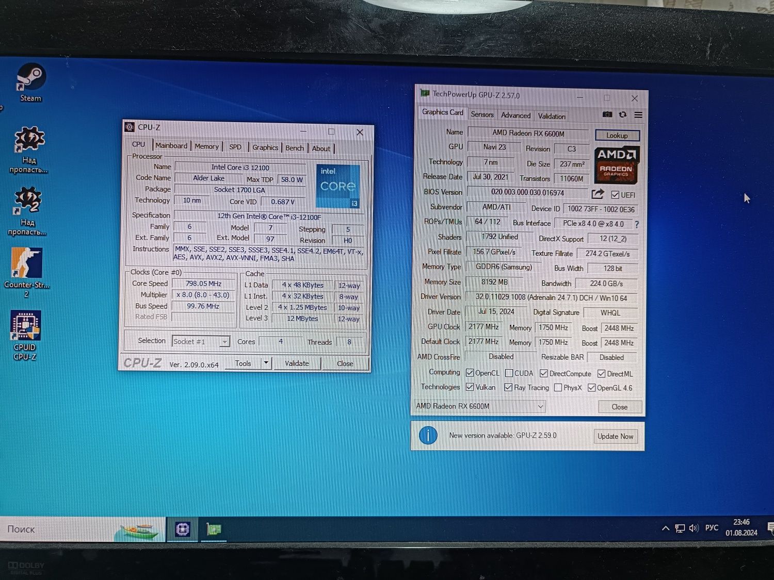Click the Bandwidth value 224.0 GB/s
This screenshot has height=580, width=774.
[606, 284]
